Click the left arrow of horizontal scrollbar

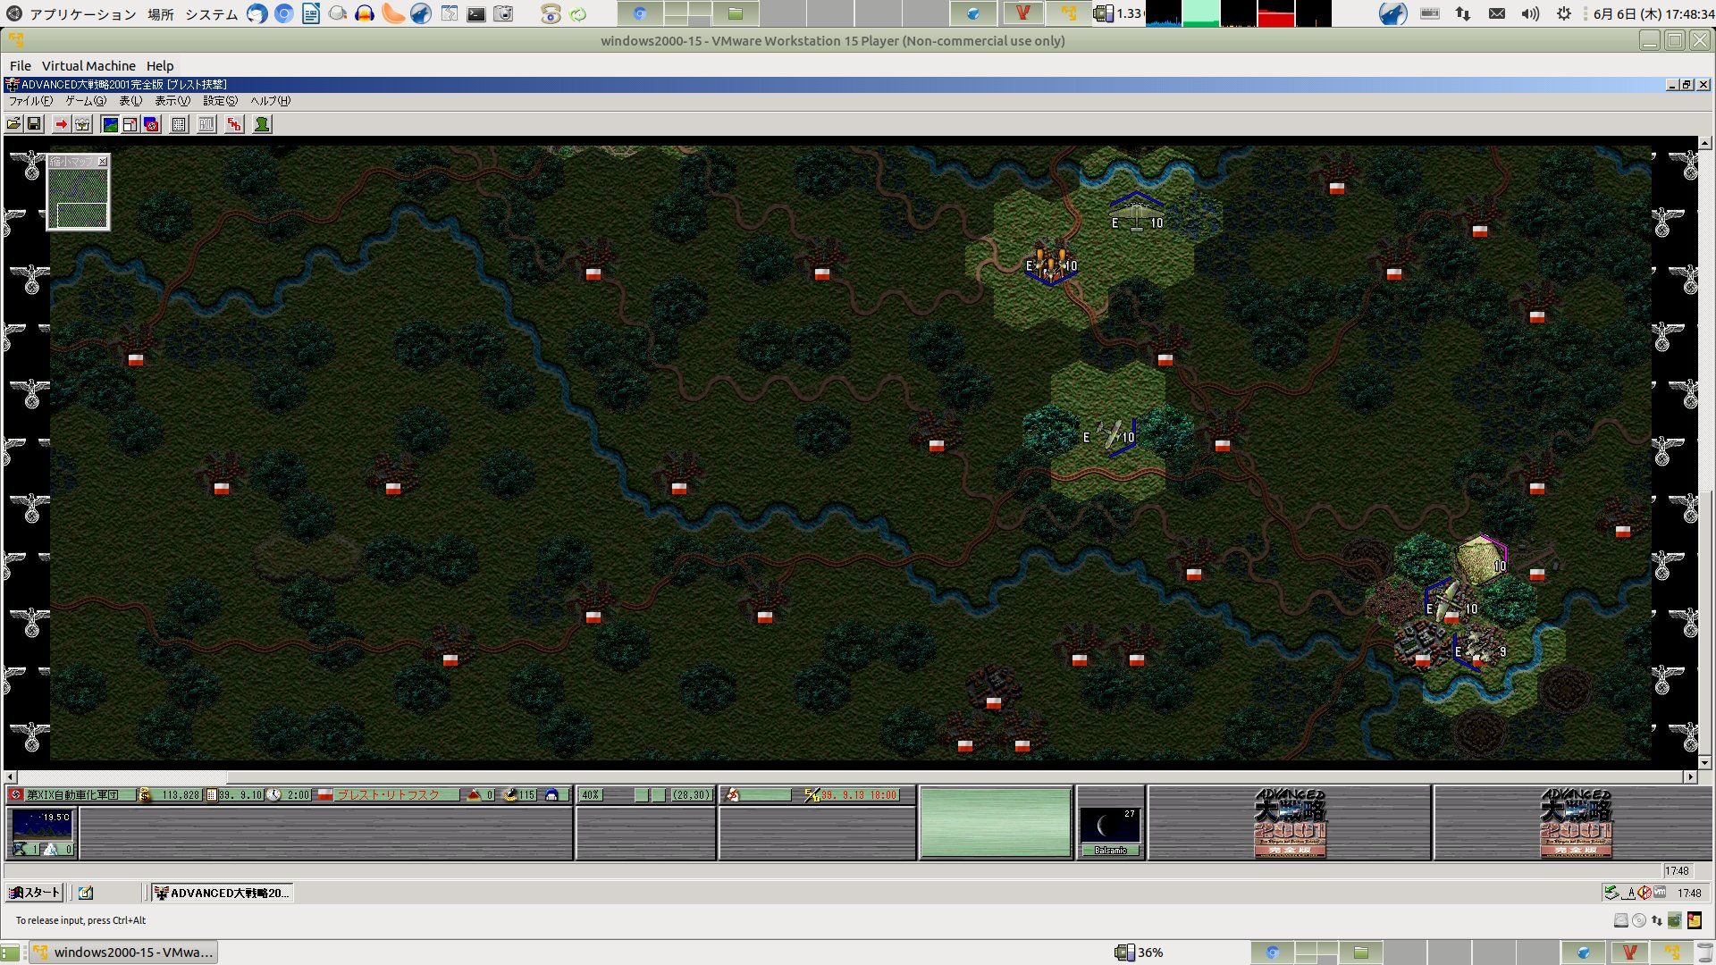[10, 777]
